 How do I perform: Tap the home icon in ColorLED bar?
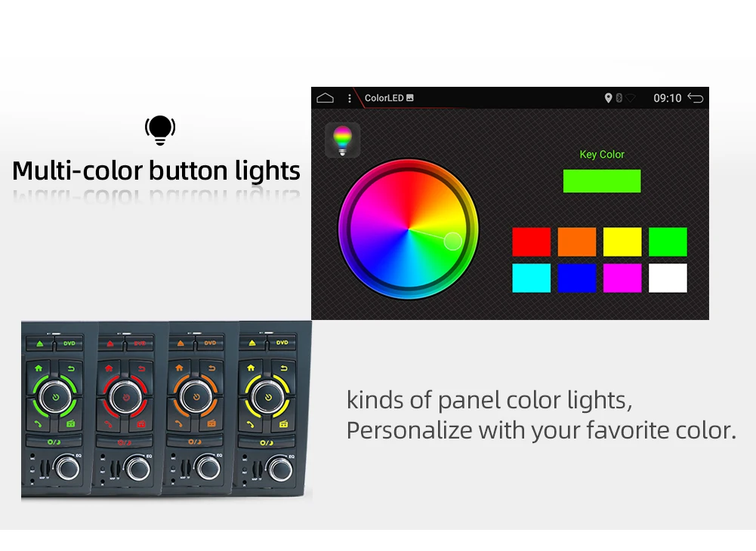tap(325, 98)
